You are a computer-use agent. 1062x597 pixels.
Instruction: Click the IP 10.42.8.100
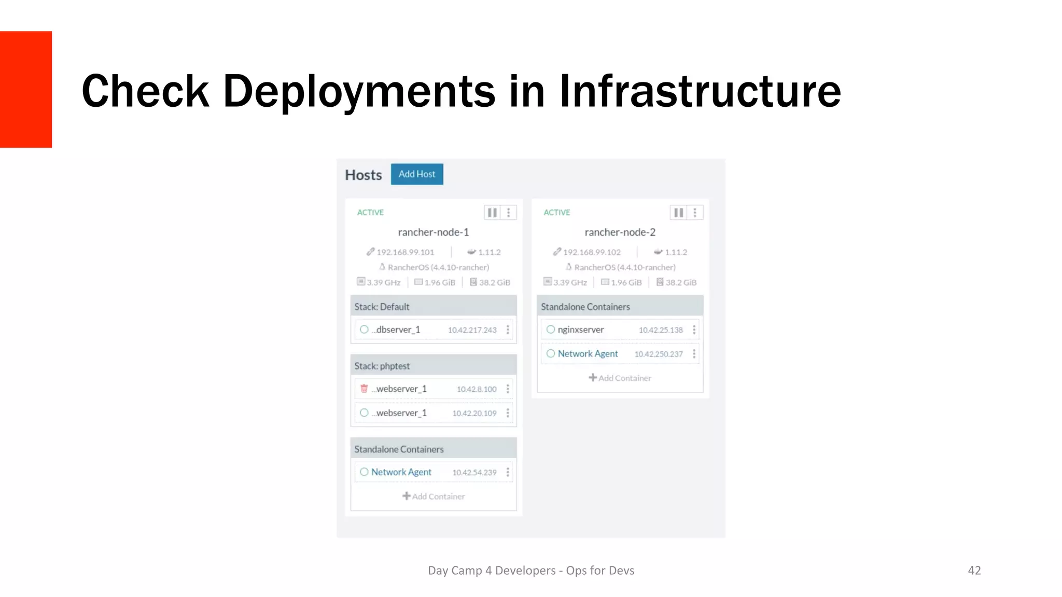pos(477,389)
